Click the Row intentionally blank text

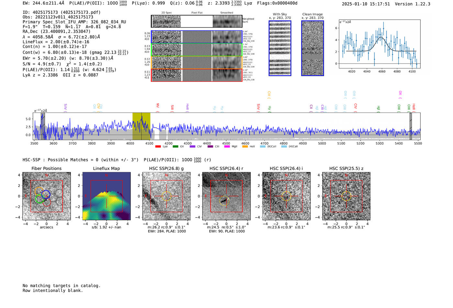(x=53, y=291)
